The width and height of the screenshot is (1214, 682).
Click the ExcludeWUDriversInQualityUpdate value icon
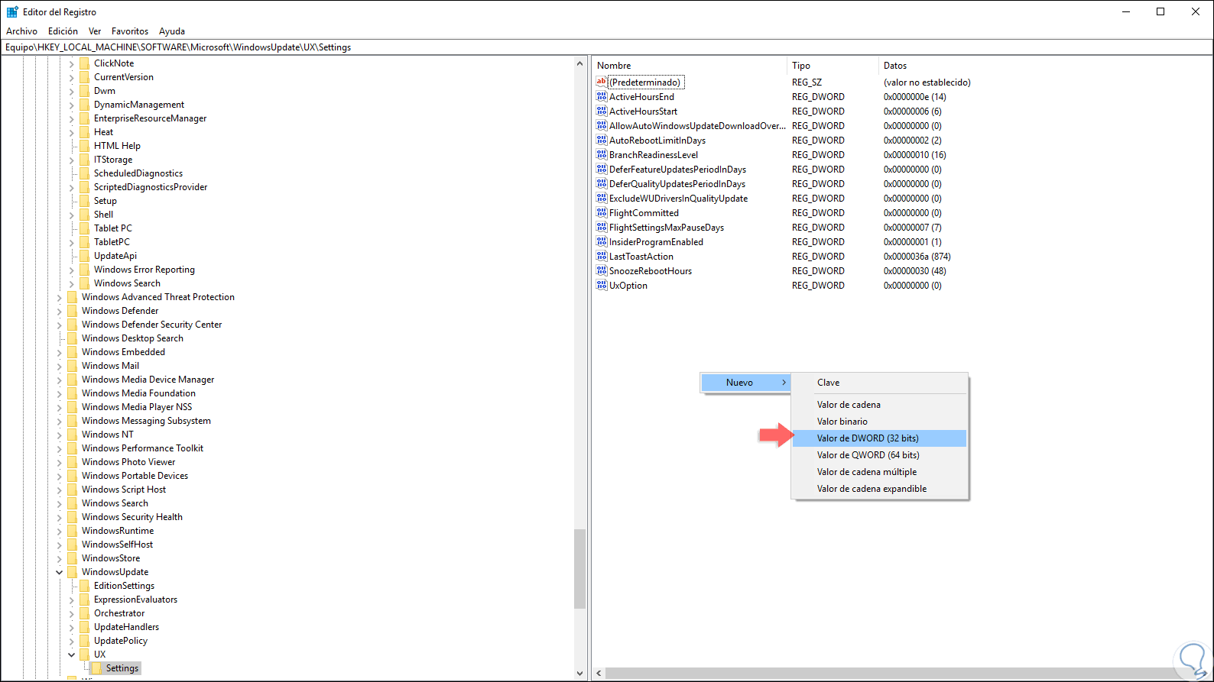pyautogui.click(x=602, y=199)
